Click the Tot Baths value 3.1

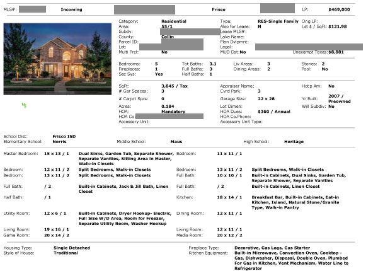pos(213,64)
